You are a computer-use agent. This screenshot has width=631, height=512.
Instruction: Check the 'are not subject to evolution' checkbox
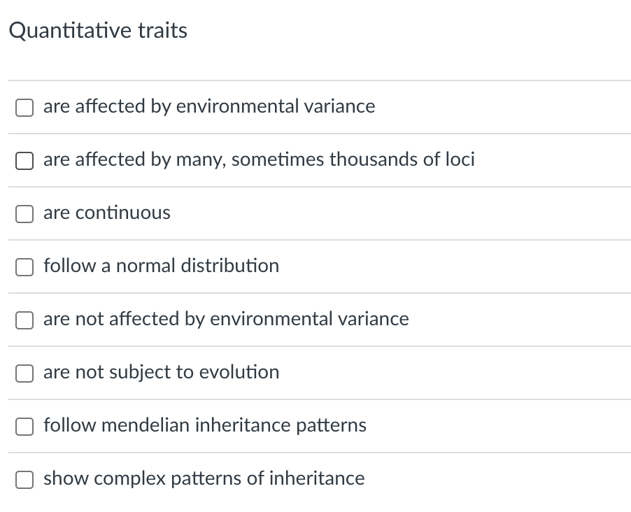click(x=24, y=374)
